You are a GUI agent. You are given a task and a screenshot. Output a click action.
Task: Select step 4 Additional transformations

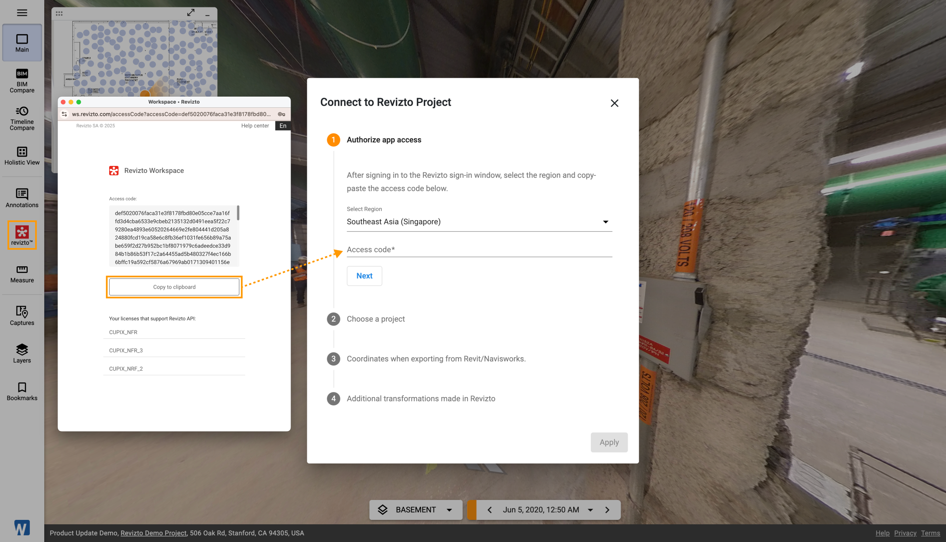[x=411, y=399]
